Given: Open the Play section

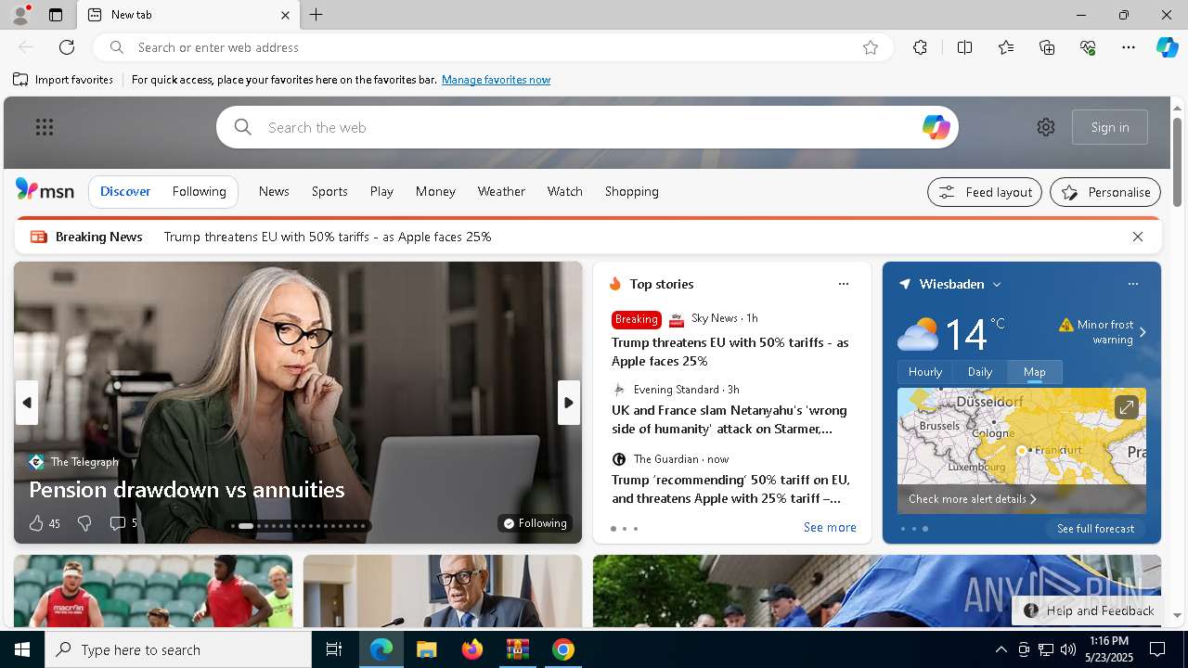Looking at the screenshot, I should point(381,191).
